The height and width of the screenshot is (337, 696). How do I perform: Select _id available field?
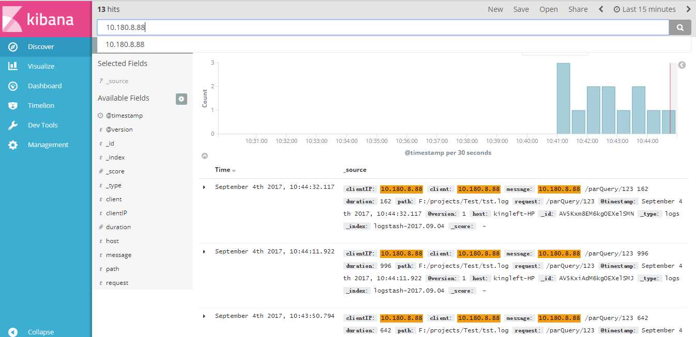click(x=110, y=143)
